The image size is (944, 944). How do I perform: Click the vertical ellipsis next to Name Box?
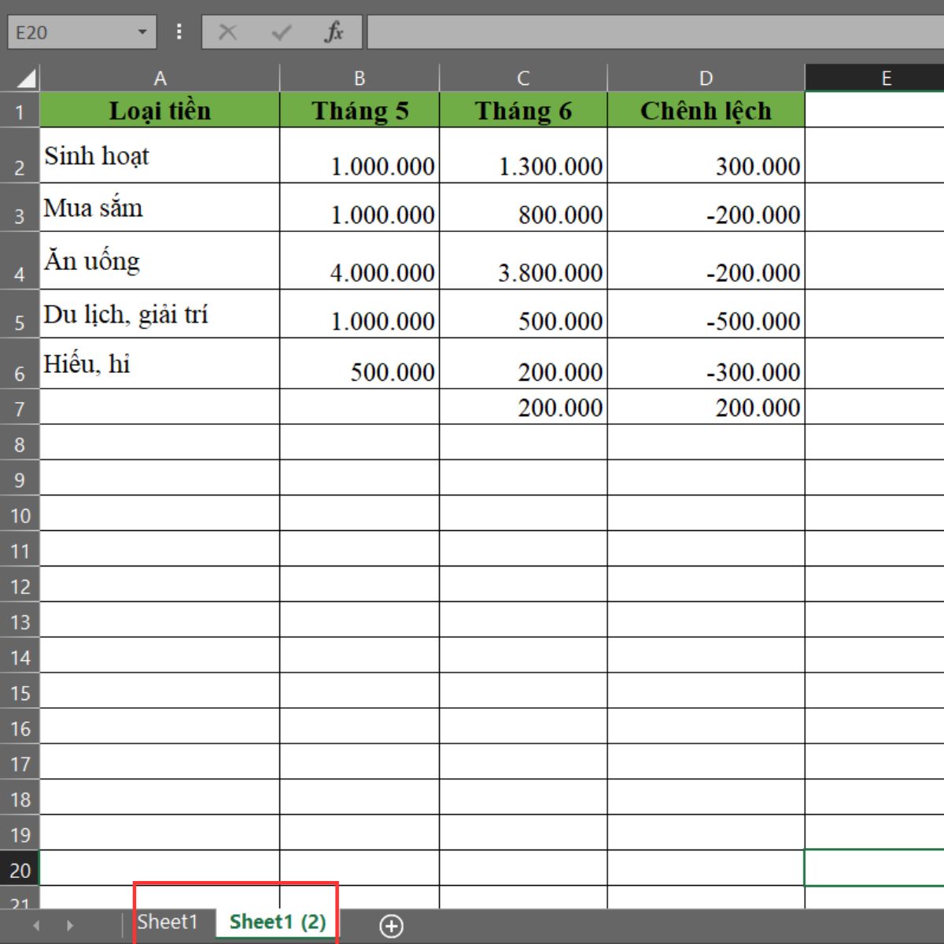coord(179,32)
